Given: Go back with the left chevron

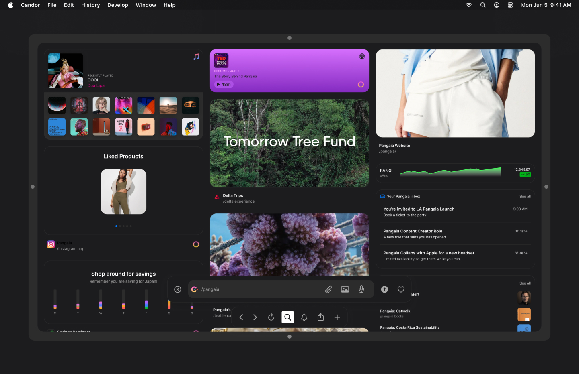Looking at the screenshot, I should [241, 317].
